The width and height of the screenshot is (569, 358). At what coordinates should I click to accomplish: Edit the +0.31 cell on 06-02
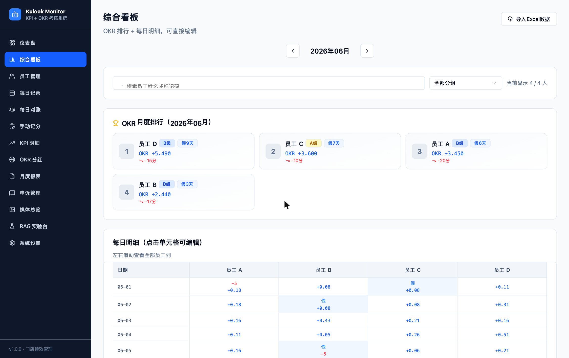502,304
